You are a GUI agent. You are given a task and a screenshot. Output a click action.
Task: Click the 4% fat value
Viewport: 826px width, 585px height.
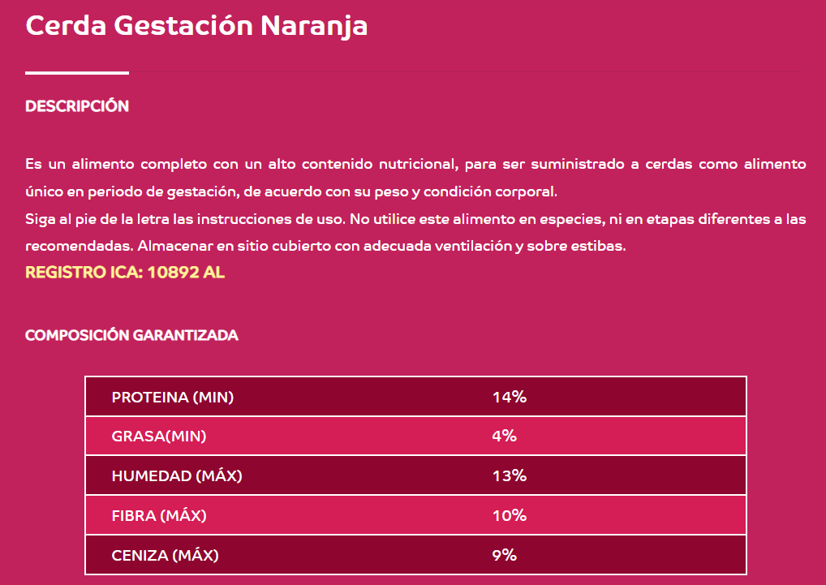(x=504, y=436)
